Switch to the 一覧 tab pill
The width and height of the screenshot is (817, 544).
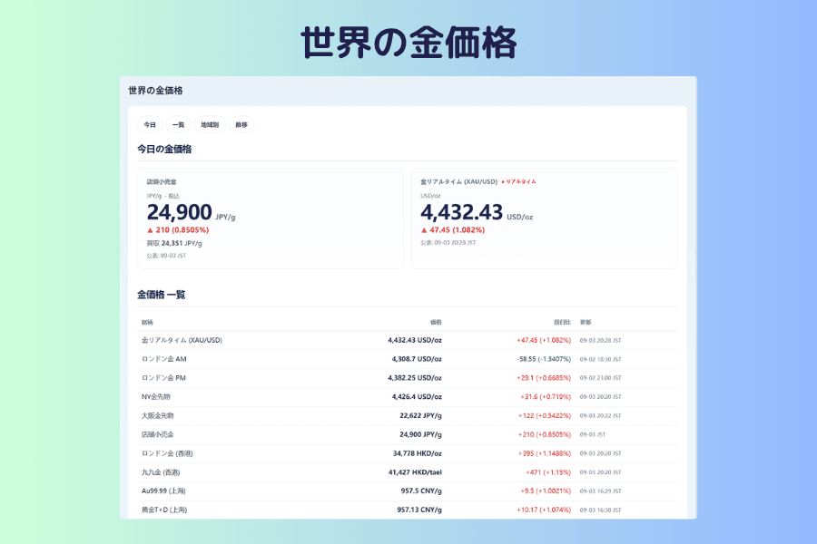(178, 125)
